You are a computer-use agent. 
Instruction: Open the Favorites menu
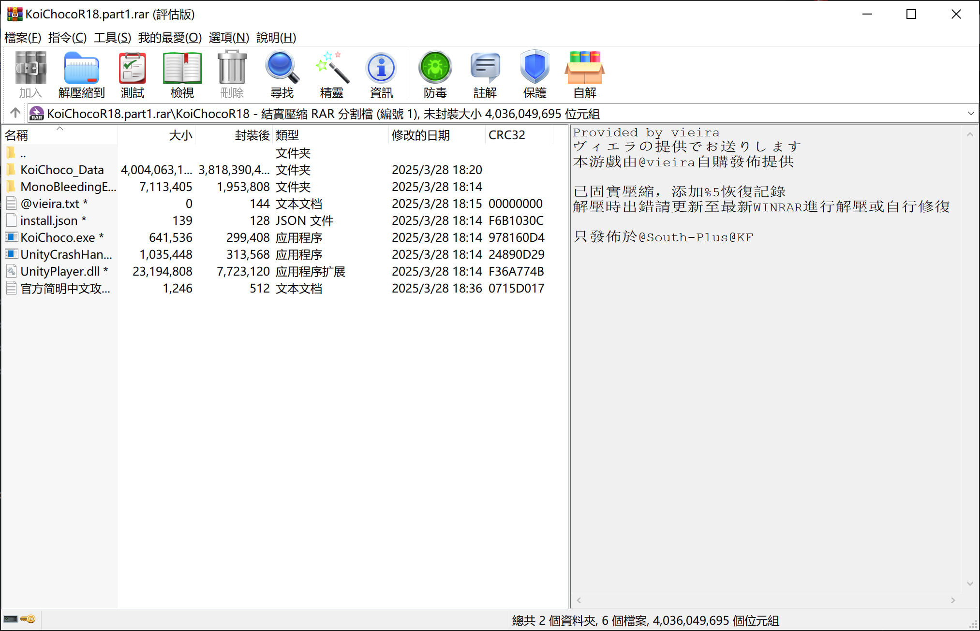point(170,38)
